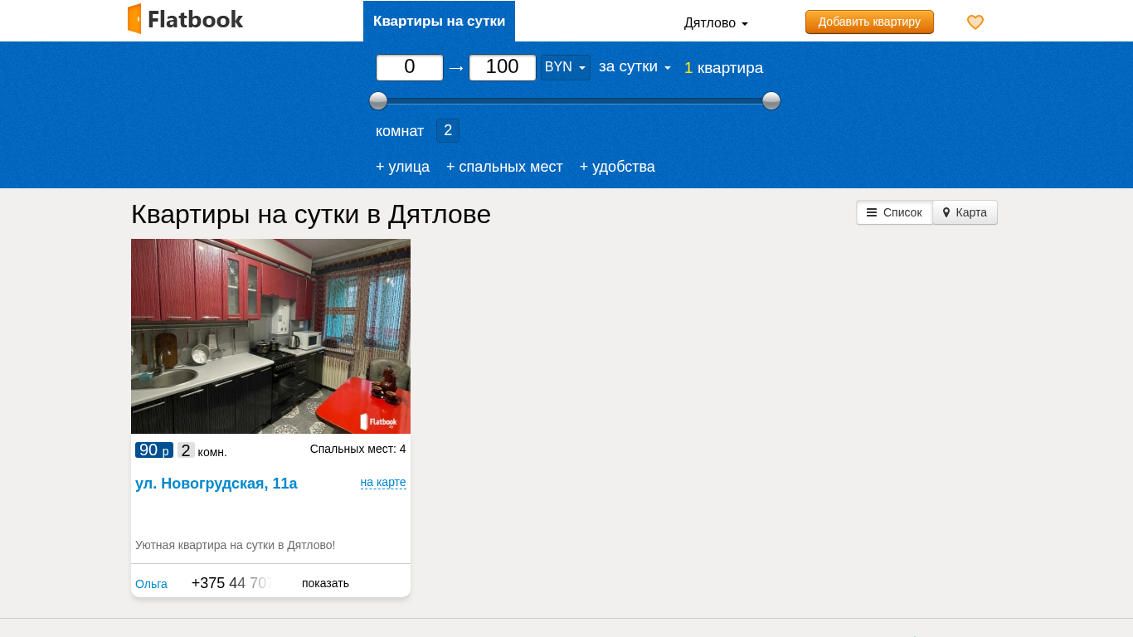
Task: Expand the + спальных мест filter
Action: 504,167
